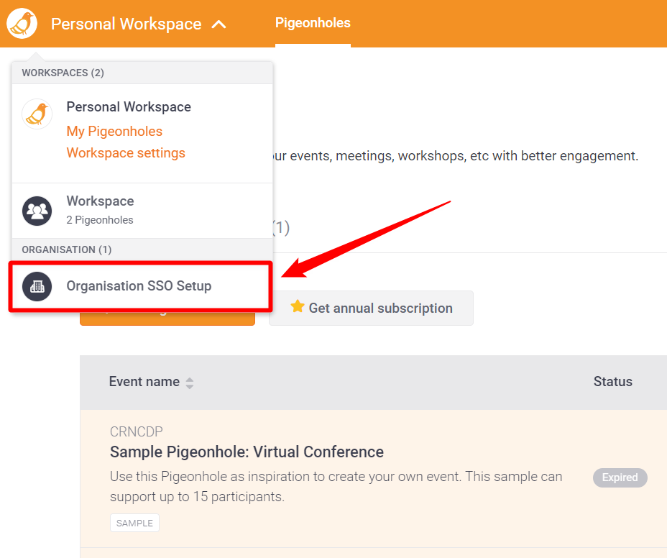Click the Workspace group people icon
This screenshot has width=667, height=558.
pyautogui.click(x=37, y=211)
